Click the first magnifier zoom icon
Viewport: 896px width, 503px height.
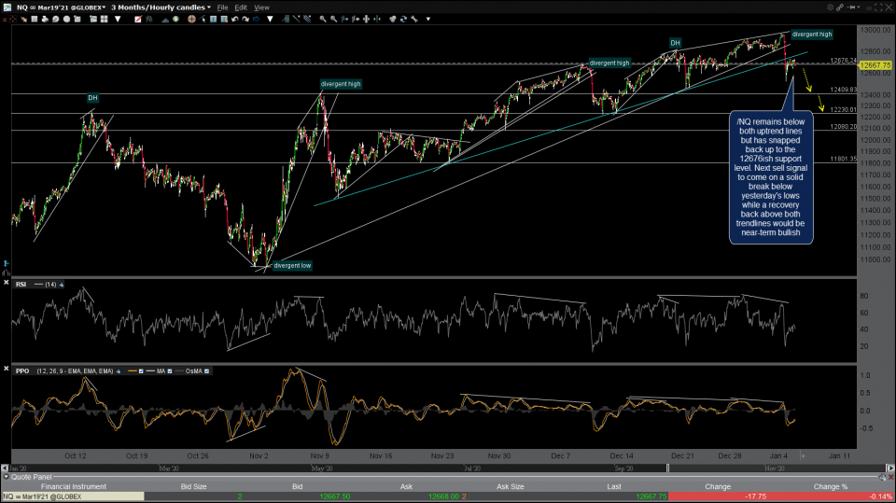point(323,19)
